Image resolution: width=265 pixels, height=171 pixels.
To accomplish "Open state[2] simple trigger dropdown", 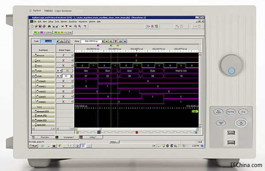I will pyautogui.click(x=72, y=91).
